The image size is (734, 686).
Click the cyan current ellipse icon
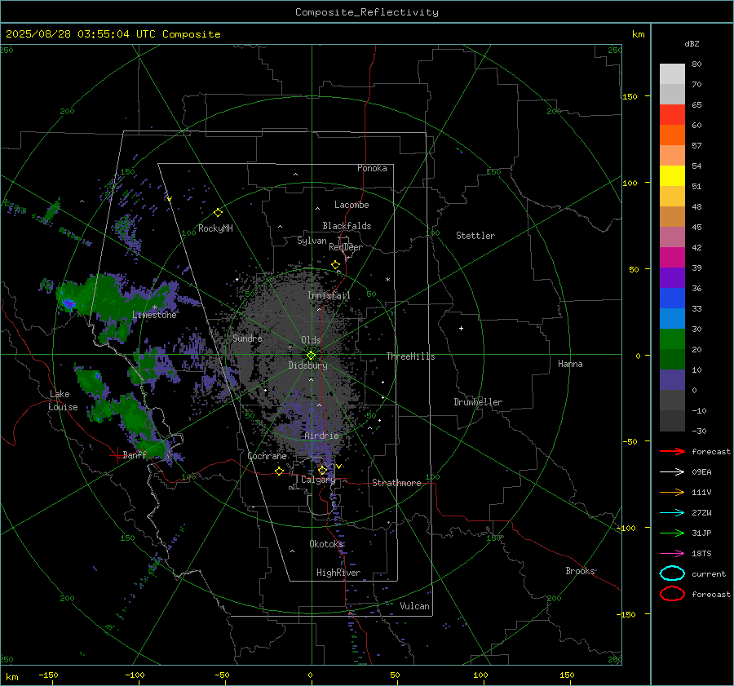point(672,573)
